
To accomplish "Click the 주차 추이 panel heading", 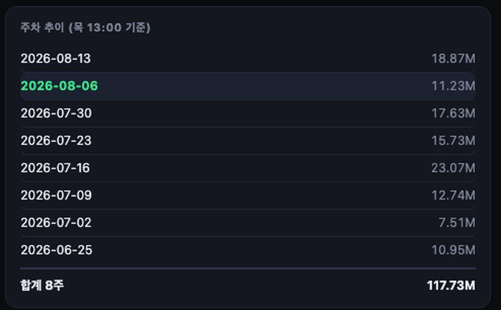I will [x=43, y=27].
